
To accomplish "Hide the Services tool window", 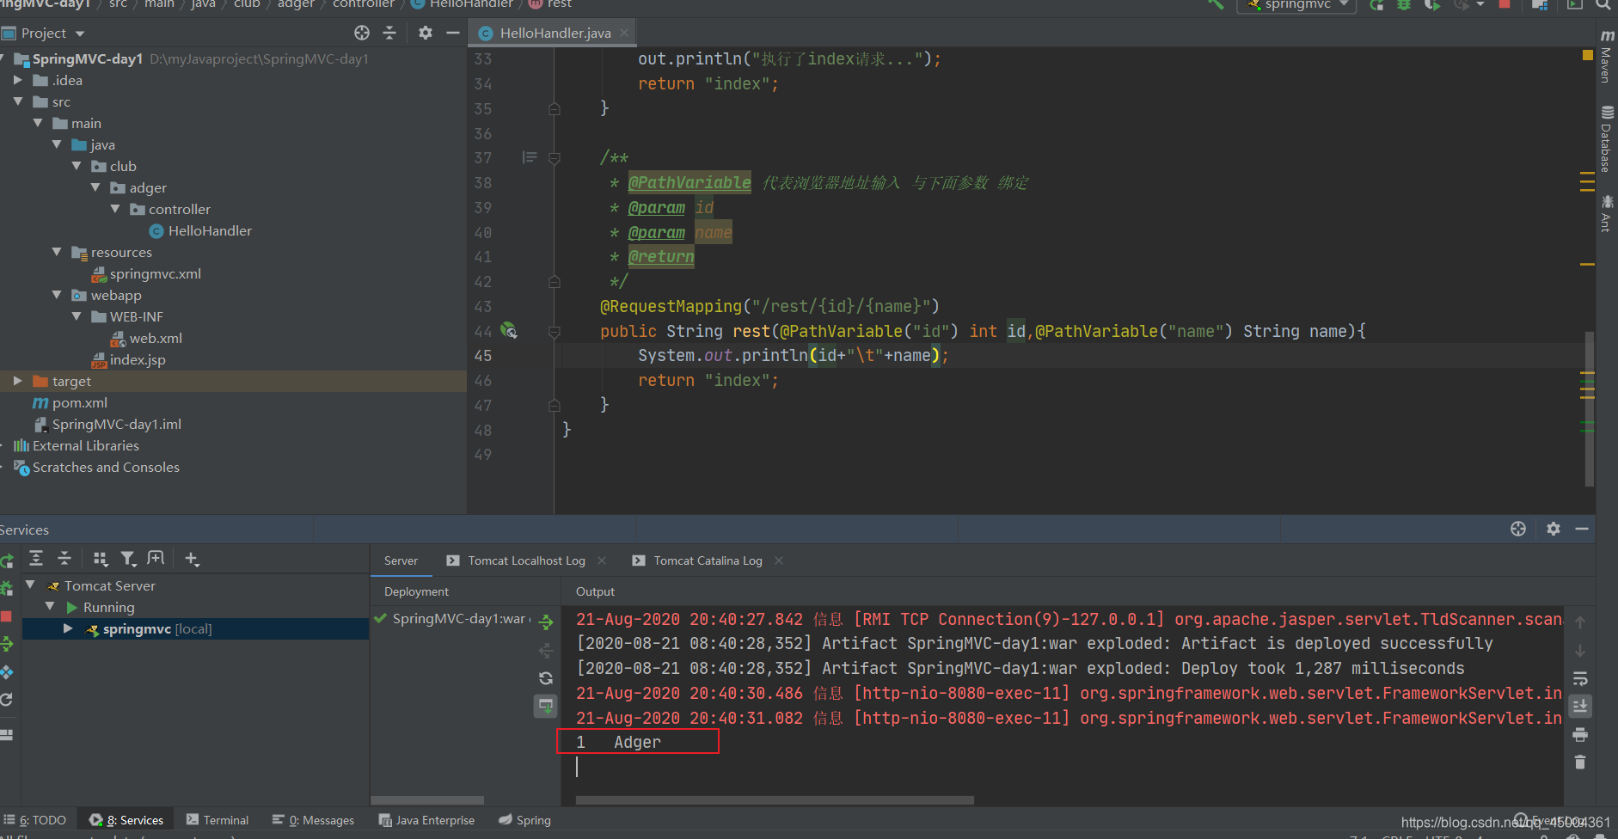I will (x=1581, y=529).
